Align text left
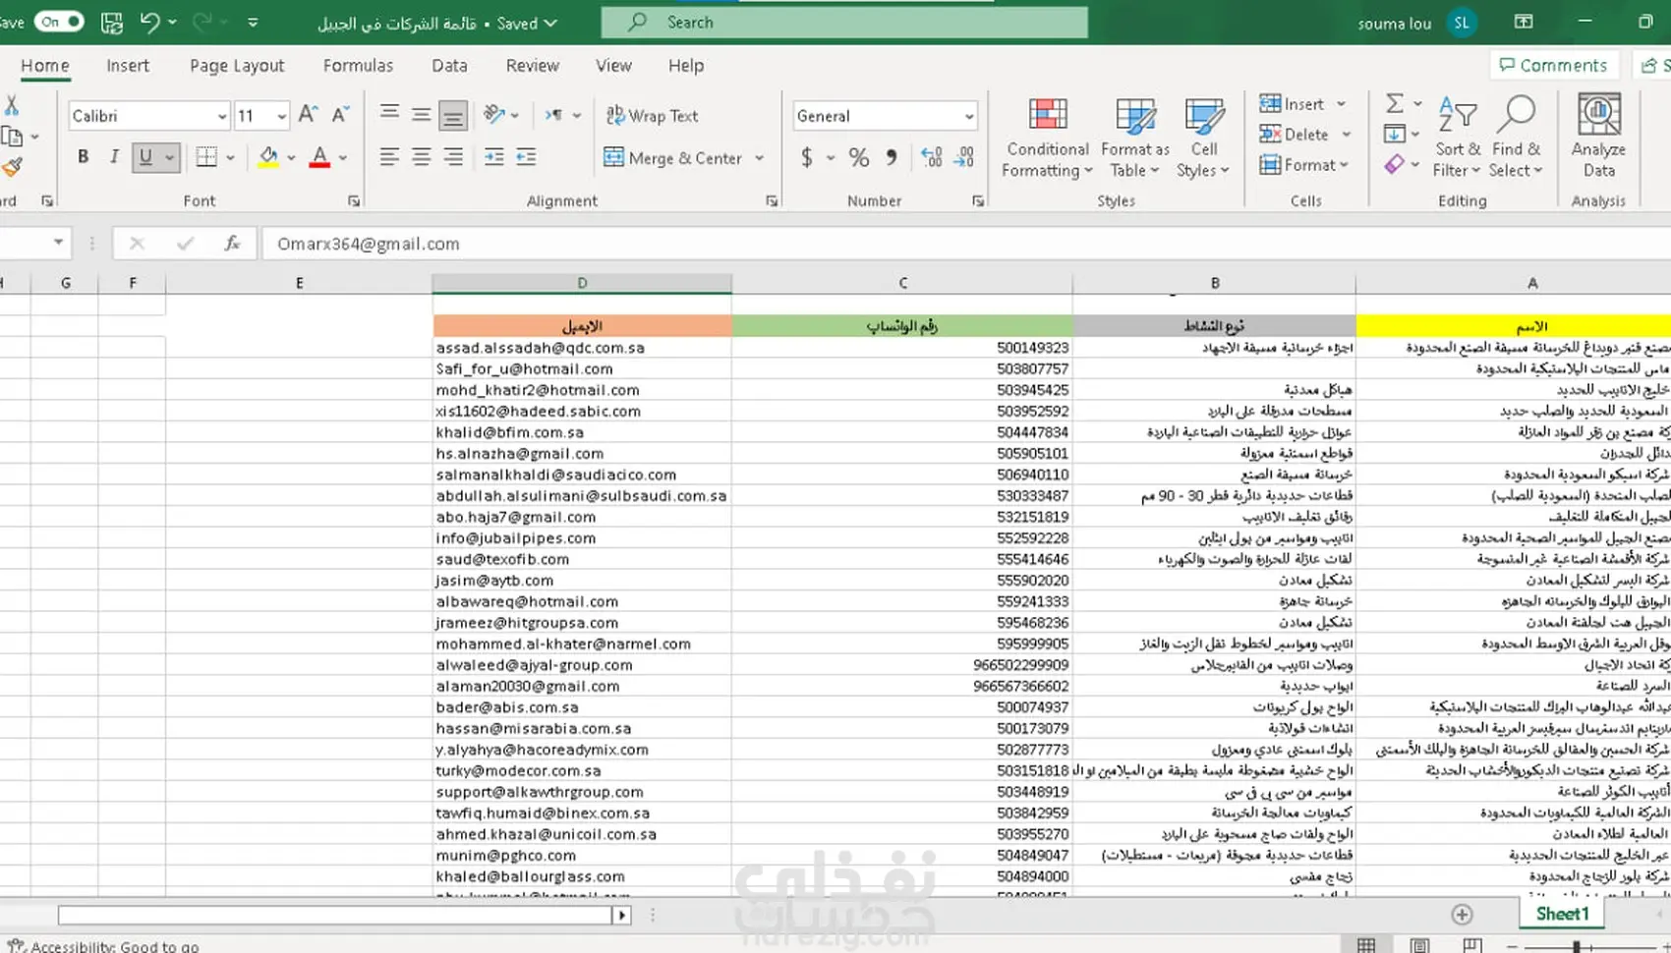Screen dimensions: 1671x953 click(x=389, y=157)
